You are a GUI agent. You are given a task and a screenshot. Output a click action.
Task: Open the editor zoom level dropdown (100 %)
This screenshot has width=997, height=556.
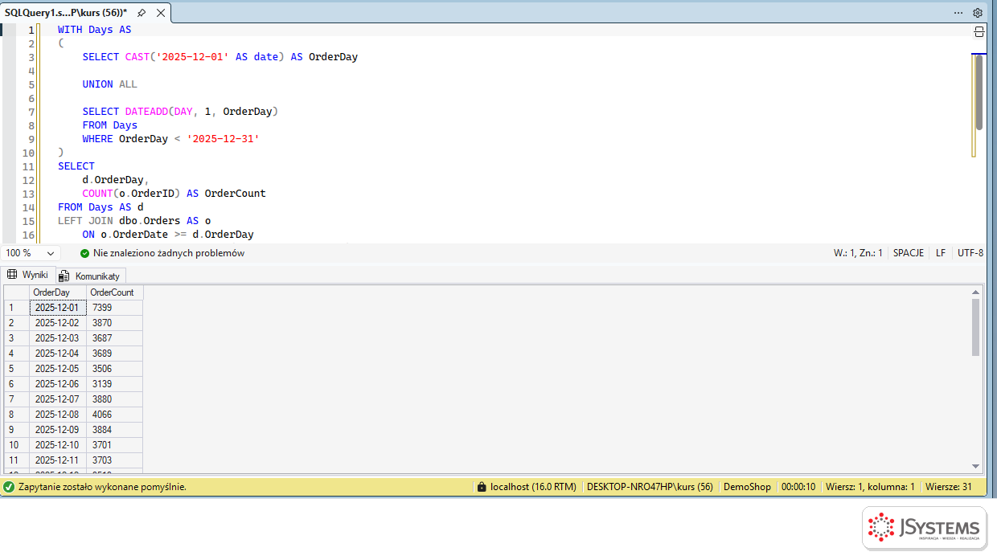30,253
